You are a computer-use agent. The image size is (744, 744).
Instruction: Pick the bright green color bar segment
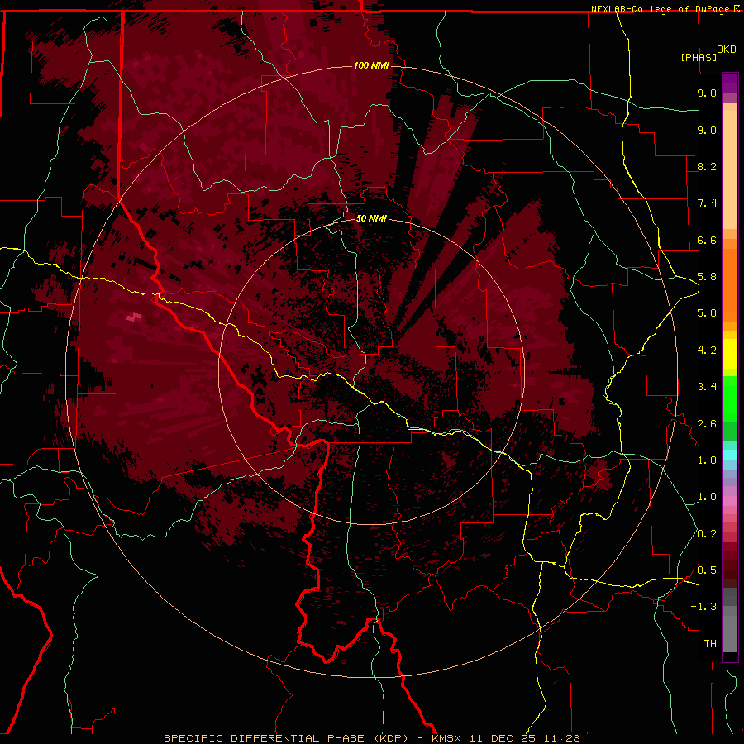click(730, 398)
